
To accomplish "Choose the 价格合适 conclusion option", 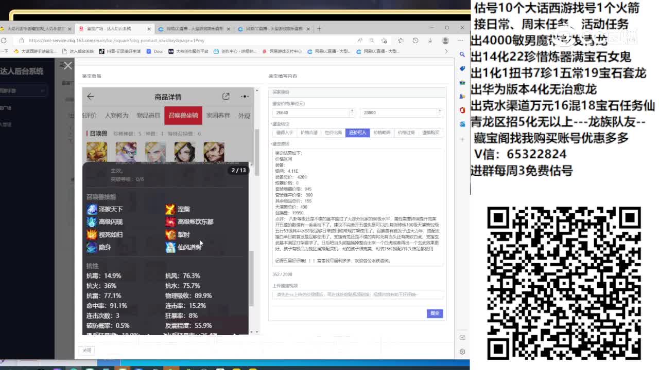I will (x=309, y=133).
